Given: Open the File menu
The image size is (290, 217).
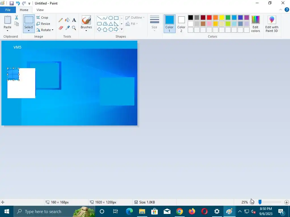Looking at the screenshot, I should [x=8, y=10].
